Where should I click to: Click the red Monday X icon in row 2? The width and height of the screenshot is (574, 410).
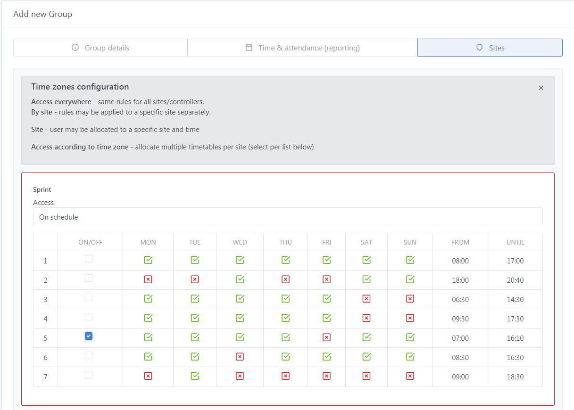pyautogui.click(x=148, y=279)
